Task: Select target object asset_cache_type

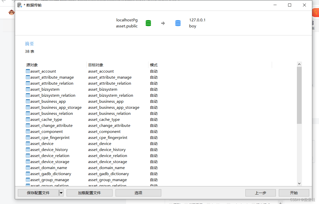Action: point(104,120)
